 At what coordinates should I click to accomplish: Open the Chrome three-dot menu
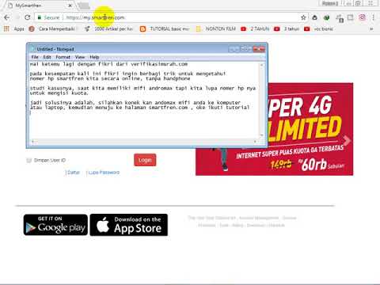[x=373, y=17]
